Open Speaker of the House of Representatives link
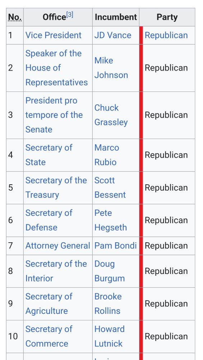The image size is (203, 360). (57, 68)
